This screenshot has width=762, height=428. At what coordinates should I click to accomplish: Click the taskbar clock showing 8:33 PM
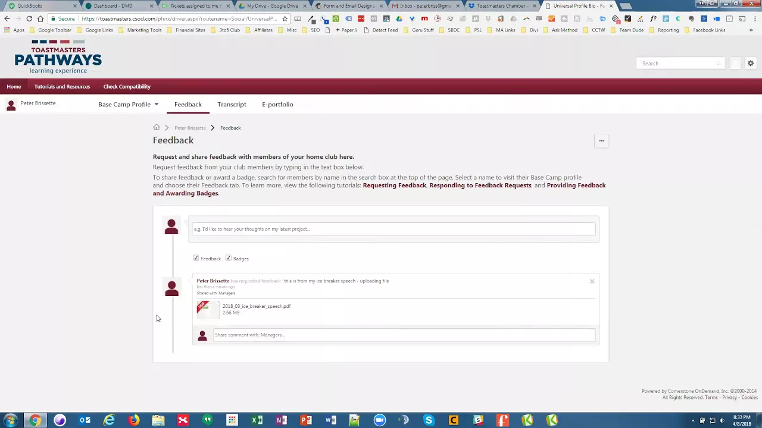742,420
